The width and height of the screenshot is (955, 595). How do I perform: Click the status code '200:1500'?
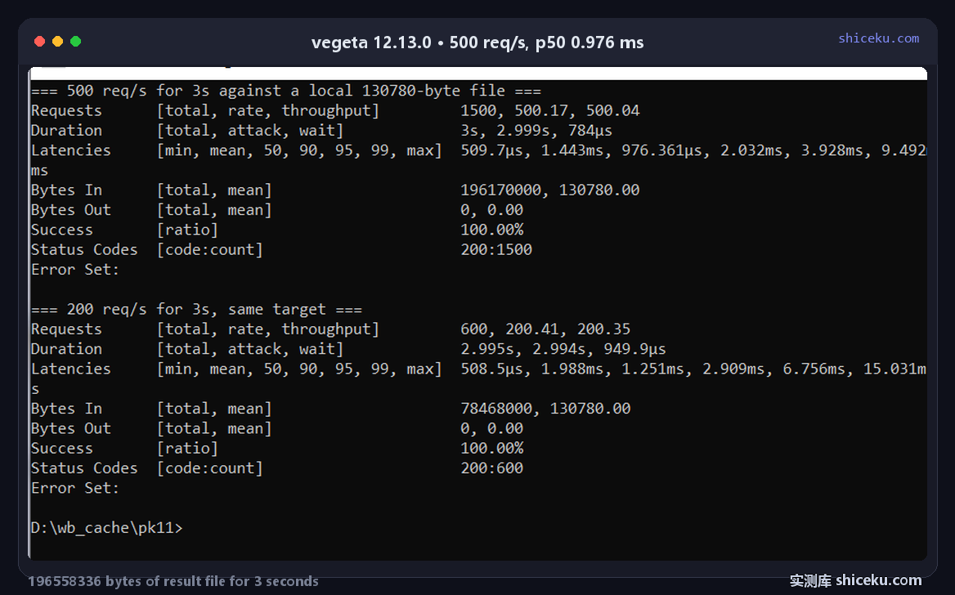[x=496, y=250]
